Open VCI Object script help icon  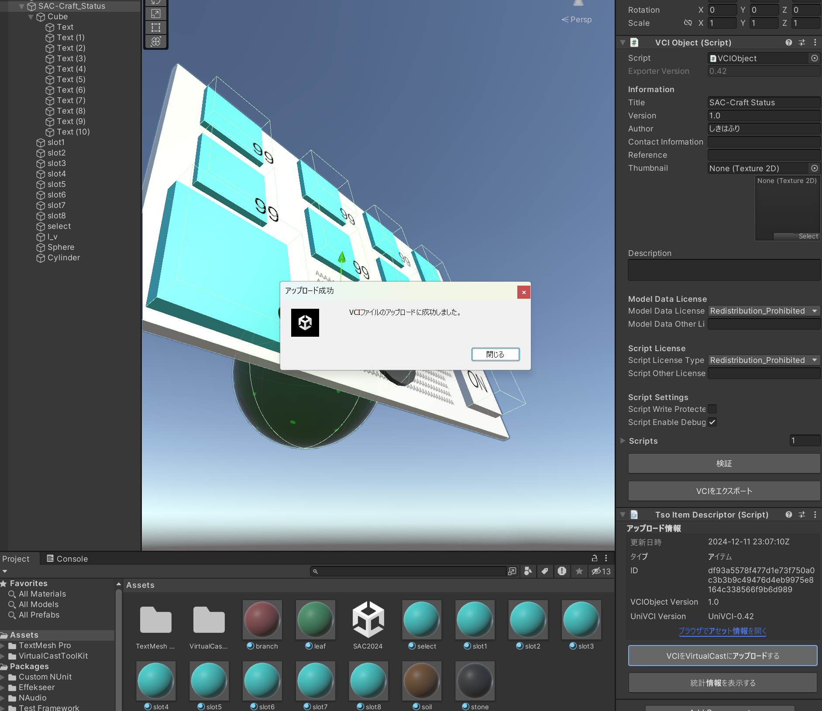coord(788,42)
